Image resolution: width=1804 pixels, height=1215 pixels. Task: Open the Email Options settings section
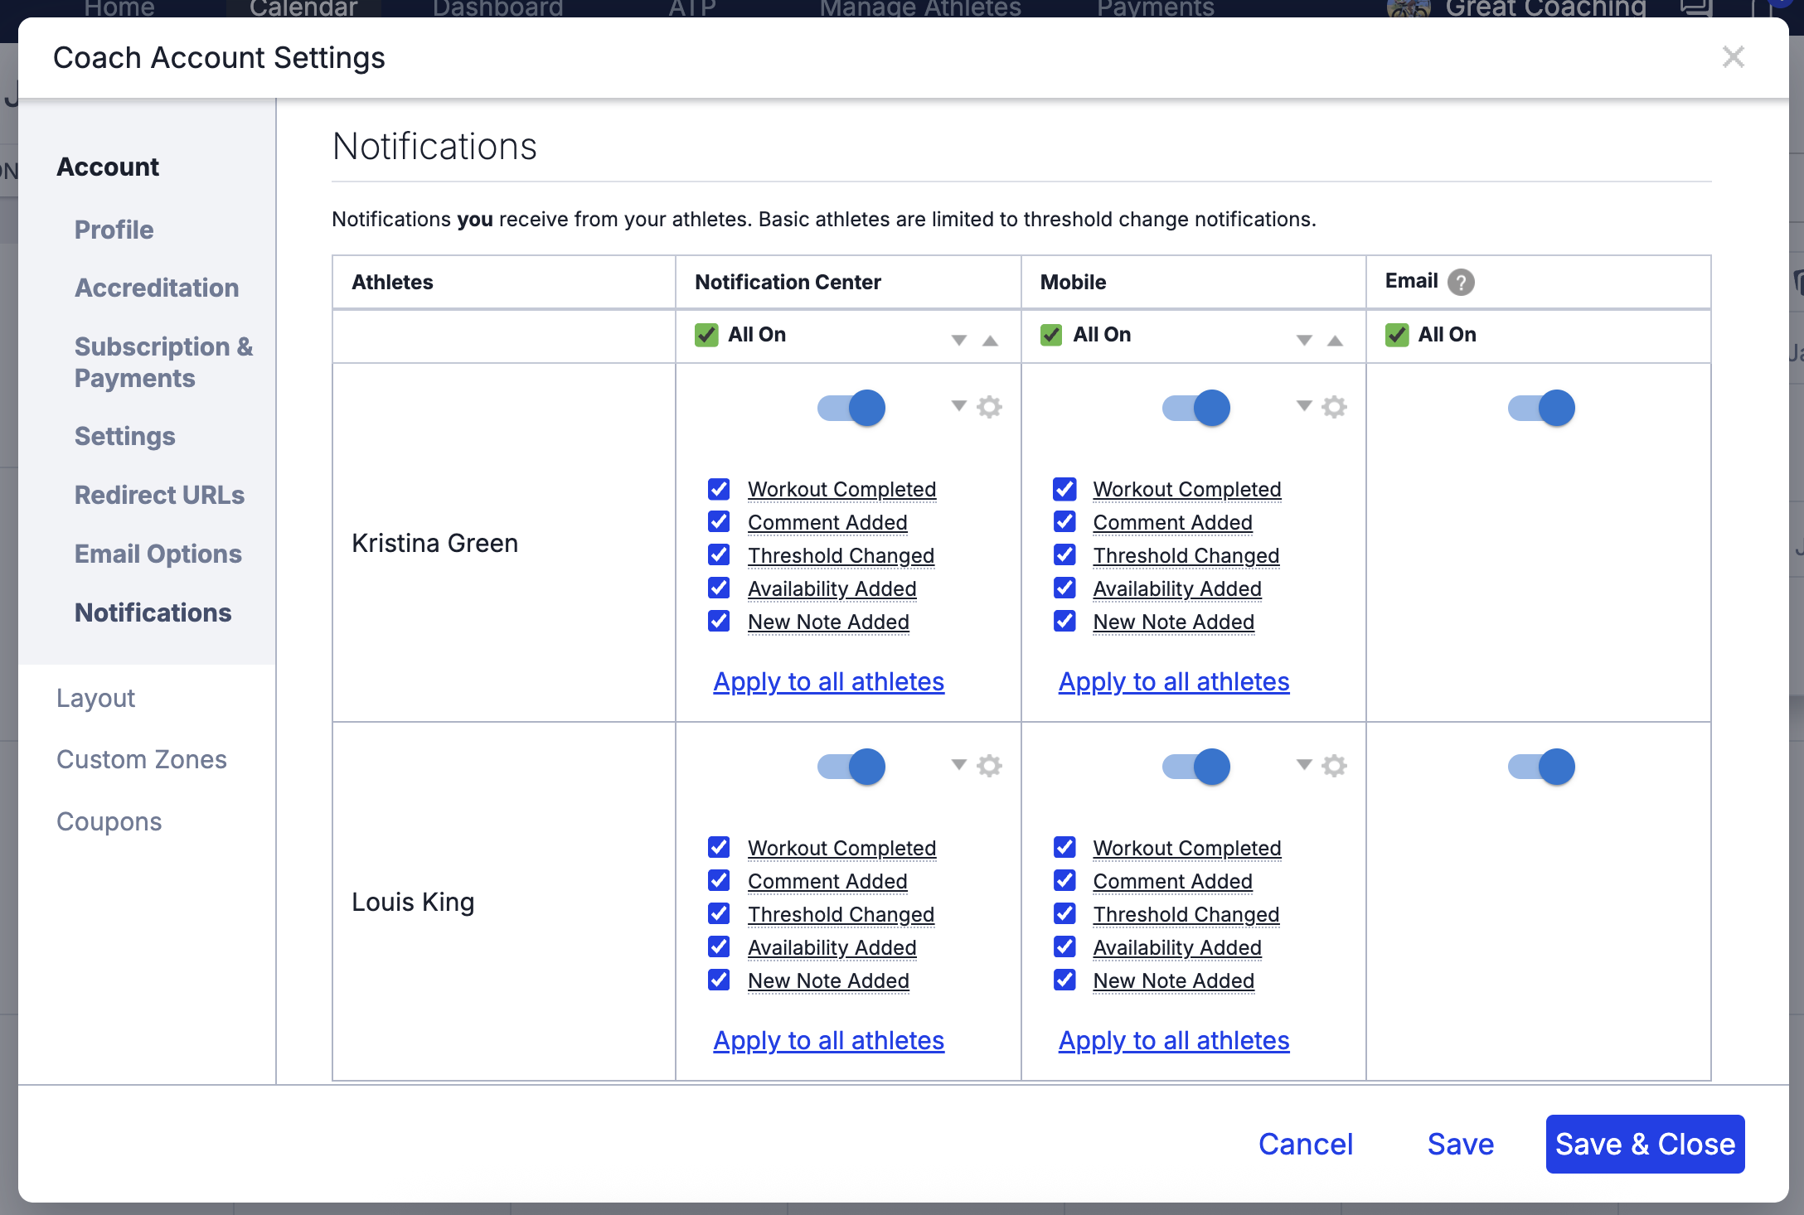coord(158,554)
